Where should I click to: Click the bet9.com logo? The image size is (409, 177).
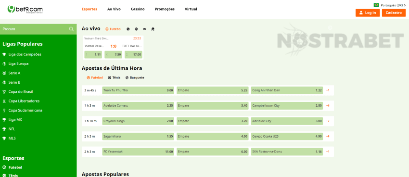pos(25,10)
